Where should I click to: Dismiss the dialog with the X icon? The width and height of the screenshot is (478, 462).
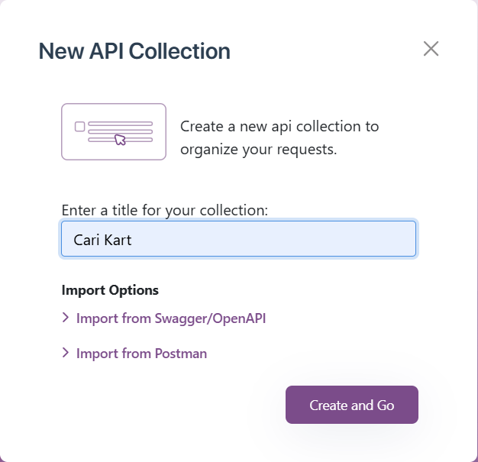(x=431, y=49)
